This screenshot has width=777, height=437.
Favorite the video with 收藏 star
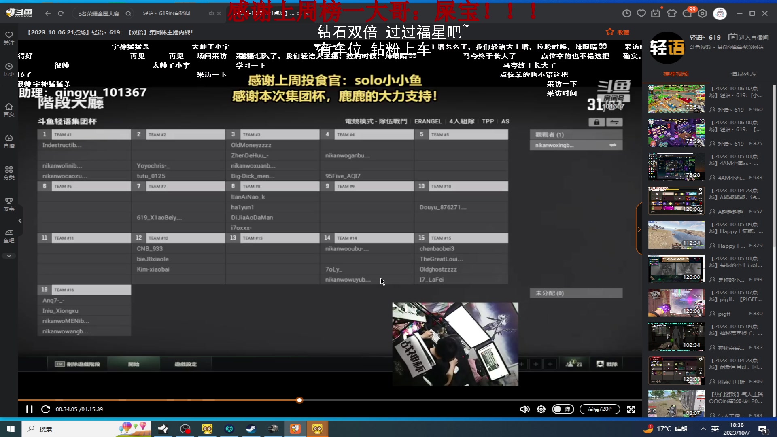(x=618, y=32)
